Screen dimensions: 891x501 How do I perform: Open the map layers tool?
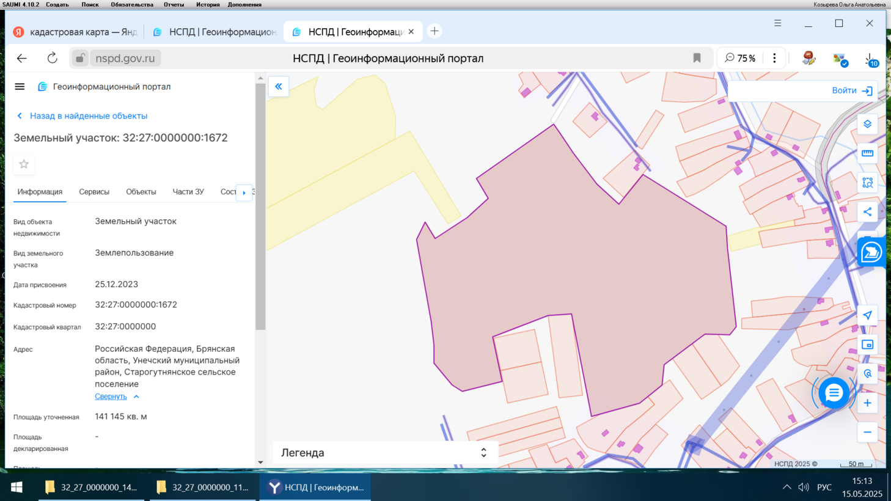867,124
